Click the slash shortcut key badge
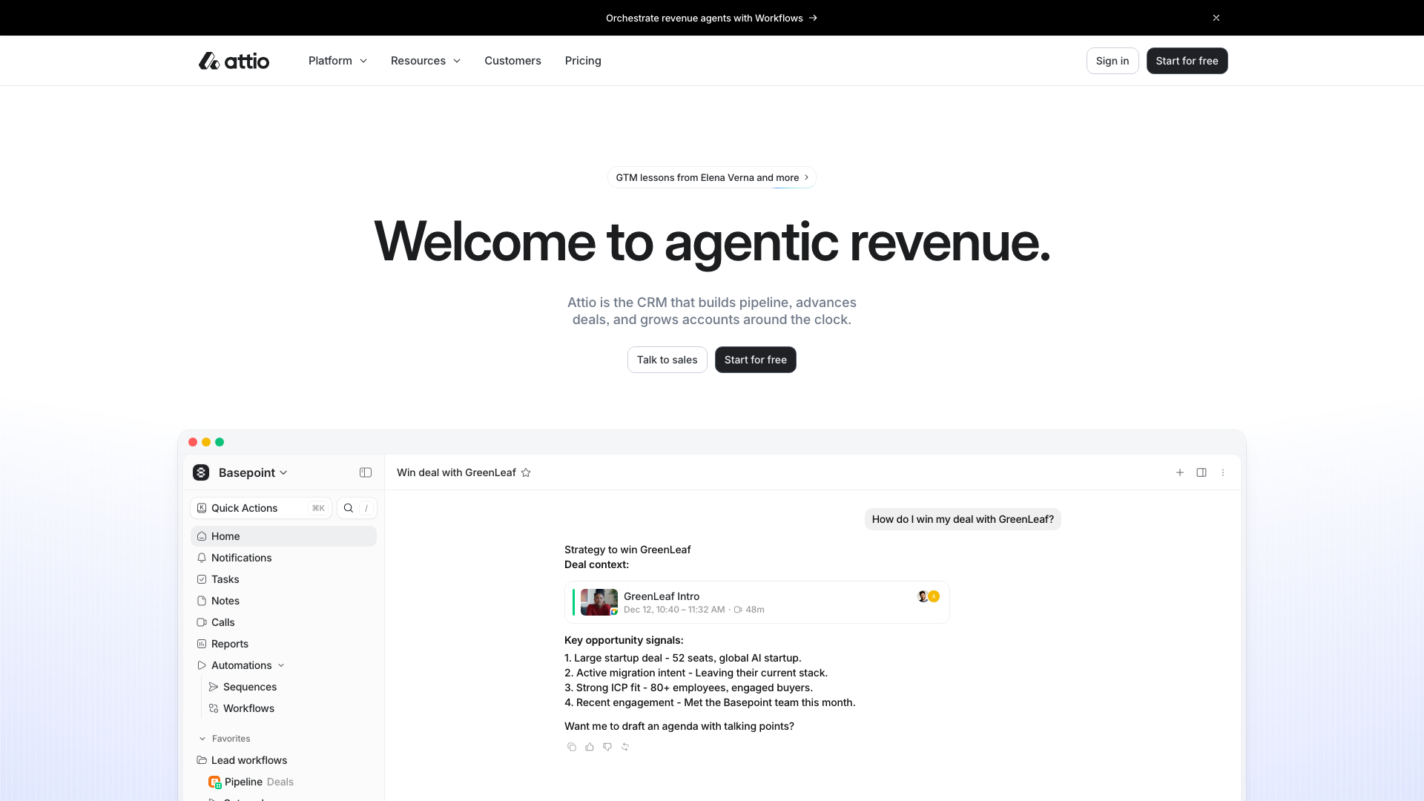 point(366,508)
